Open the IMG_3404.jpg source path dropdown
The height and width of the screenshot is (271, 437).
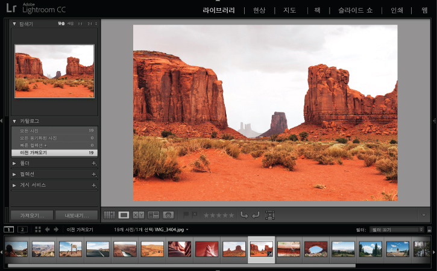[187, 230]
